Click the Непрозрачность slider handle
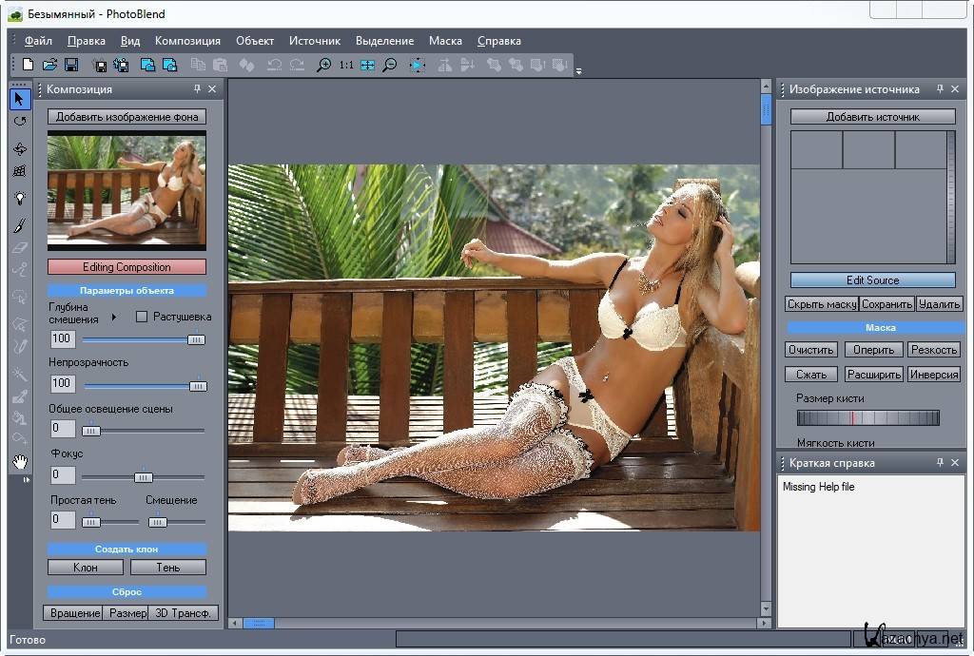This screenshot has height=656, width=974. [x=198, y=386]
